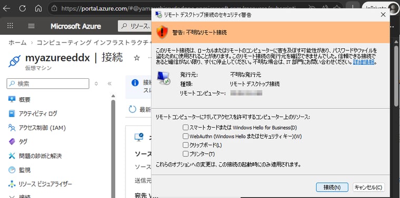Click the 接続(N) button
Screen dimensions: 400x198
click(332, 187)
